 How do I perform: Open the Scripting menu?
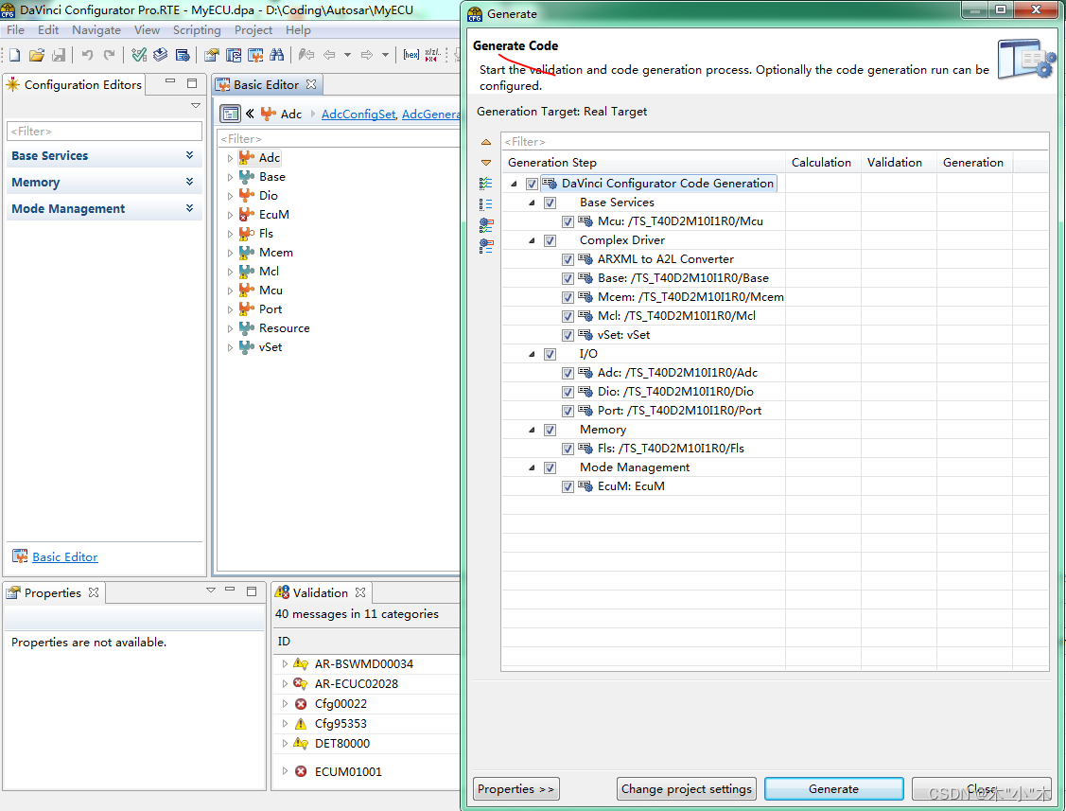pos(197,30)
